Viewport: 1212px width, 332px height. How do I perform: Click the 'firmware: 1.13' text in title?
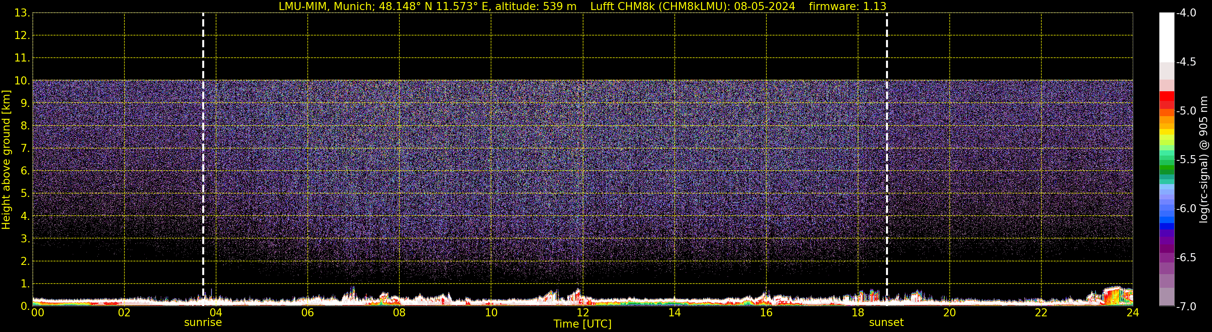click(847, 6)
